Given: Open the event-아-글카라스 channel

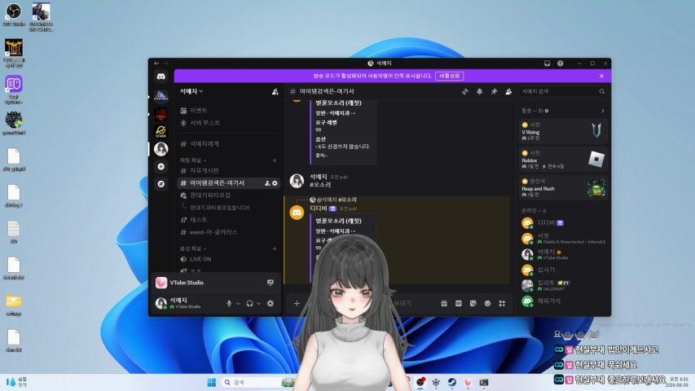Looking at the screenshot, I should (x=228, y=232).
